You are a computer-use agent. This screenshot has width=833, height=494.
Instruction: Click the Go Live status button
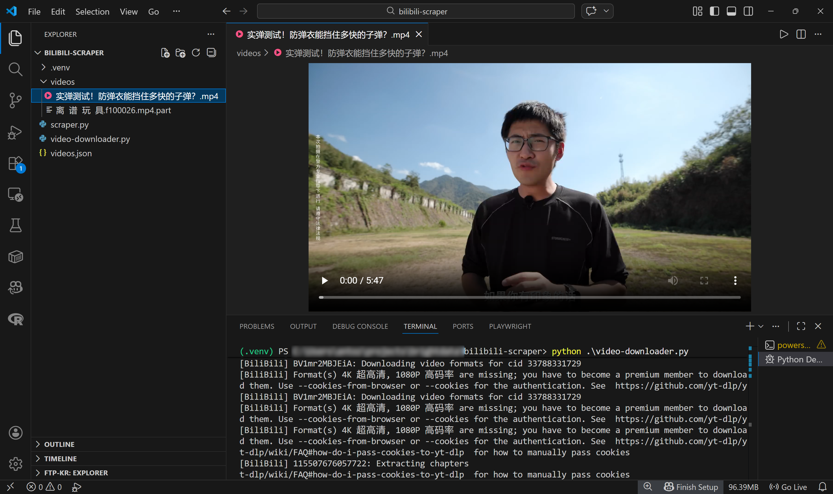tap(788, 487)
